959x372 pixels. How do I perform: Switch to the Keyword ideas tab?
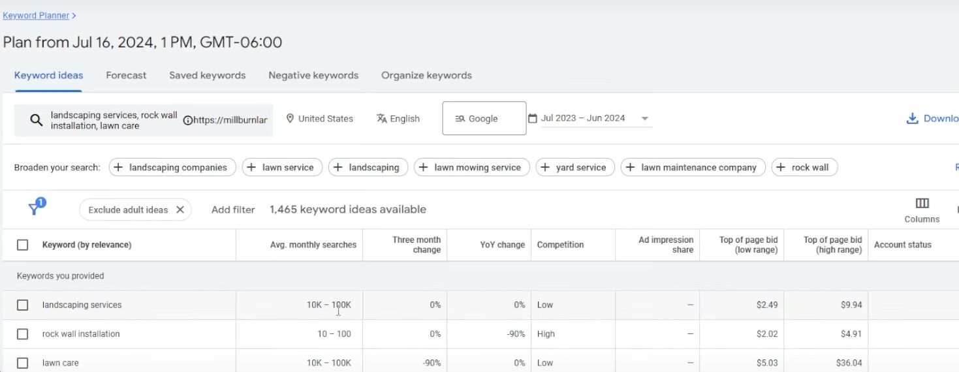[x=48, y=75]
